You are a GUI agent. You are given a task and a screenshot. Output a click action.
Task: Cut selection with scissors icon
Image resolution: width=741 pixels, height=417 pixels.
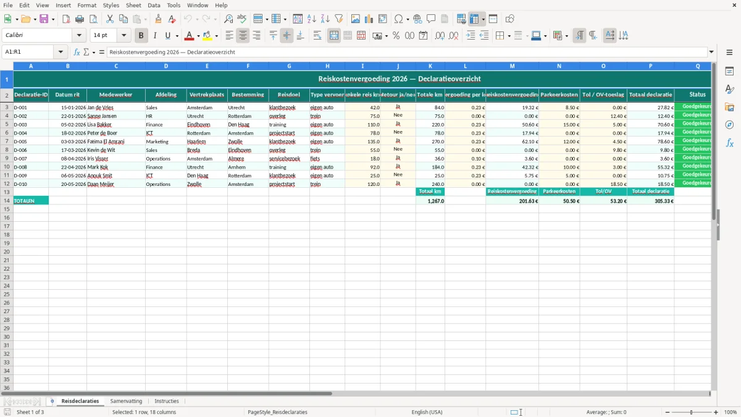(110, 19)
